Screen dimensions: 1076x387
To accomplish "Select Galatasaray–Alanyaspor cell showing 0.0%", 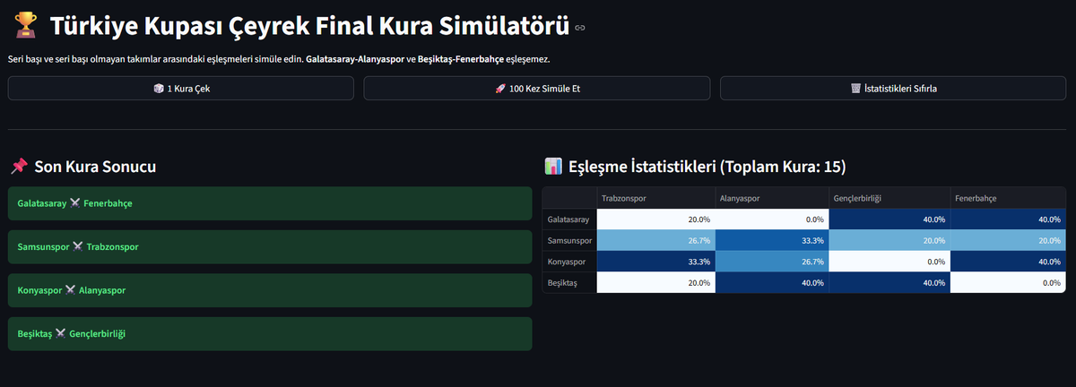I will [772, 219].
